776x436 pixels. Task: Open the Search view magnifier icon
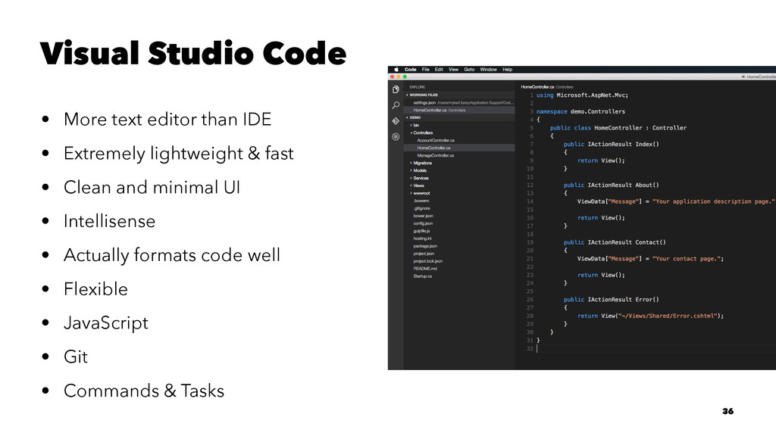[x=396, y=105]
